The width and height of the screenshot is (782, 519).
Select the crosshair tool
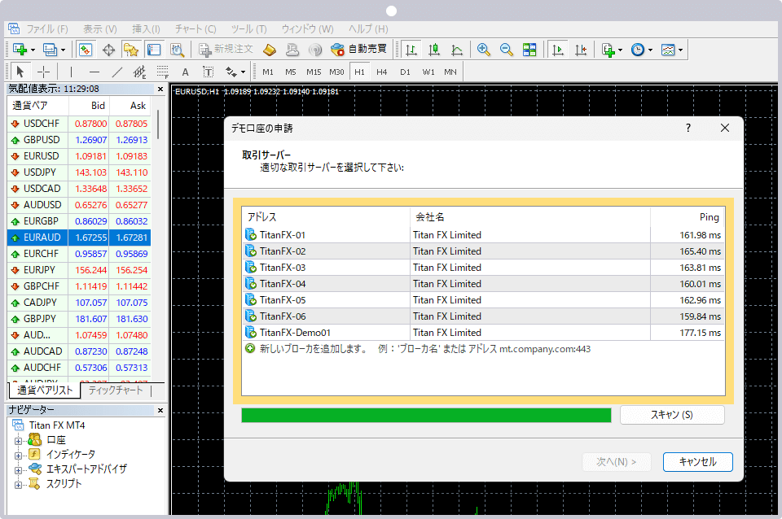coord(43,72)
